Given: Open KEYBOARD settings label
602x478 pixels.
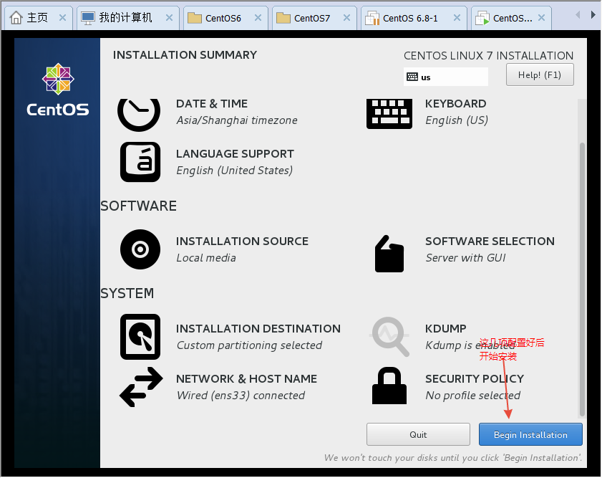Looking at the screenshot, I should point(456,104).
